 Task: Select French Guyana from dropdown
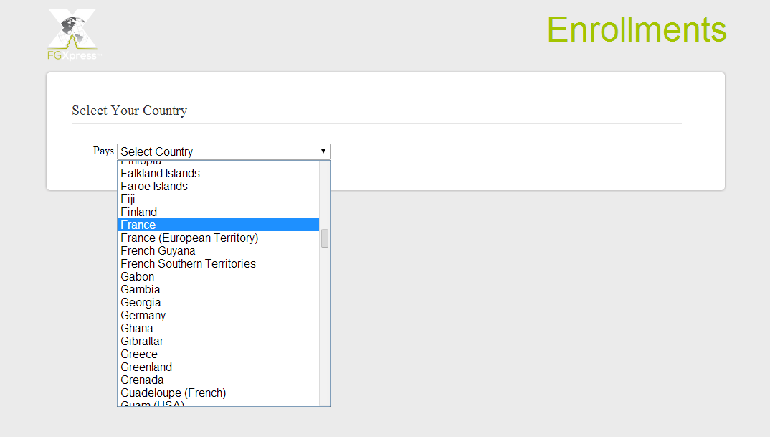(218, 250)
